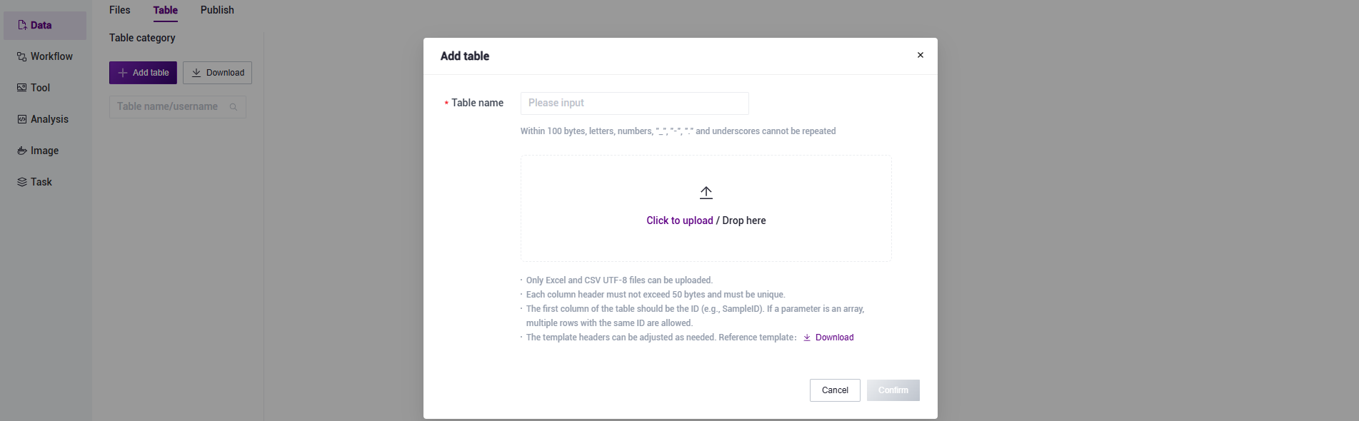This screenshot has width=1359, height=421.
Task: Click the Table name/username search box
Action: [169, 107]
